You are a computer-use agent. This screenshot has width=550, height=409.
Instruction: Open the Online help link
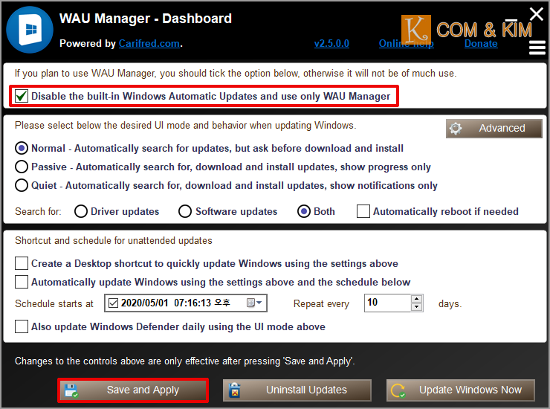[x=407, y=43]
